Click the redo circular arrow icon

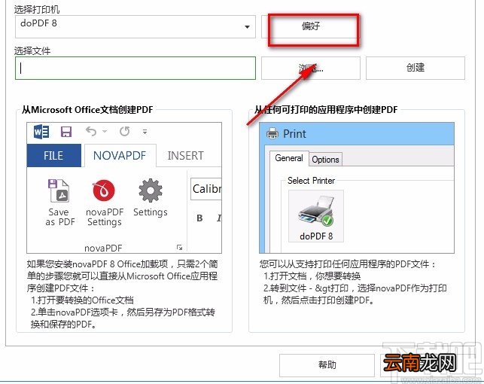click(x=125, y=132)
